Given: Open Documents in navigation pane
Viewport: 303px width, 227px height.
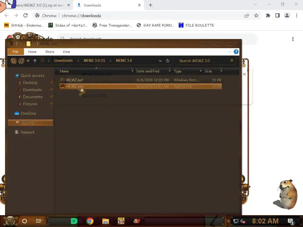Looking at the screenshot, I should pos(33,97).
